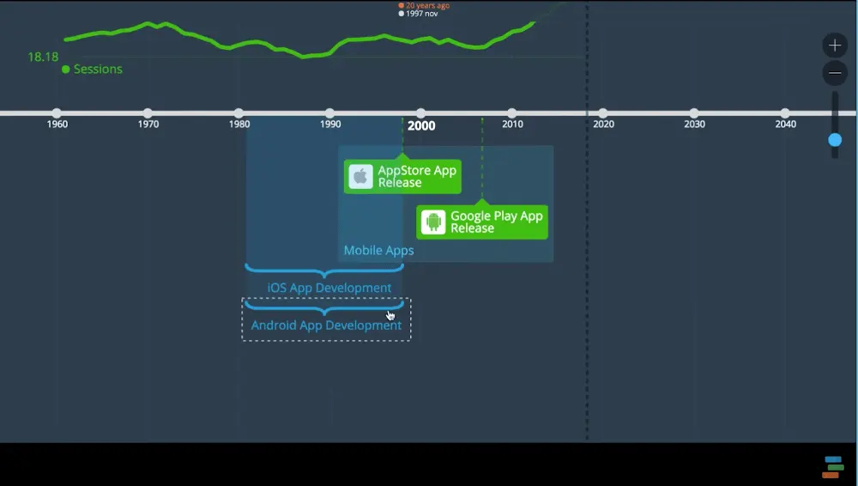Click the 2000 timeline marker
This screenshot has height=486, width=858.
(420, 112)
